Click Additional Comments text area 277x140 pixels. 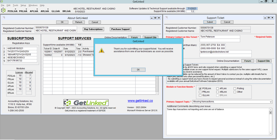pyautogui.click(x=218, y=121)
